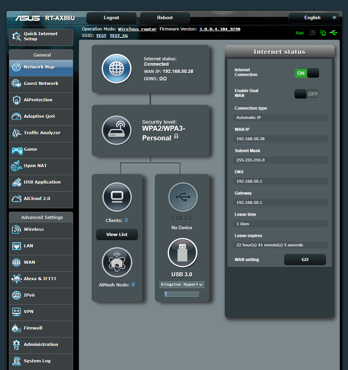Open the Kingston USB device dropdown
Screen dimensions: 348x370
coord(182,284)
